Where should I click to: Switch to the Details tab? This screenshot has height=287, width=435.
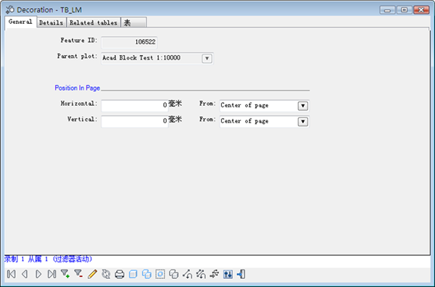(x=51, y=22)
